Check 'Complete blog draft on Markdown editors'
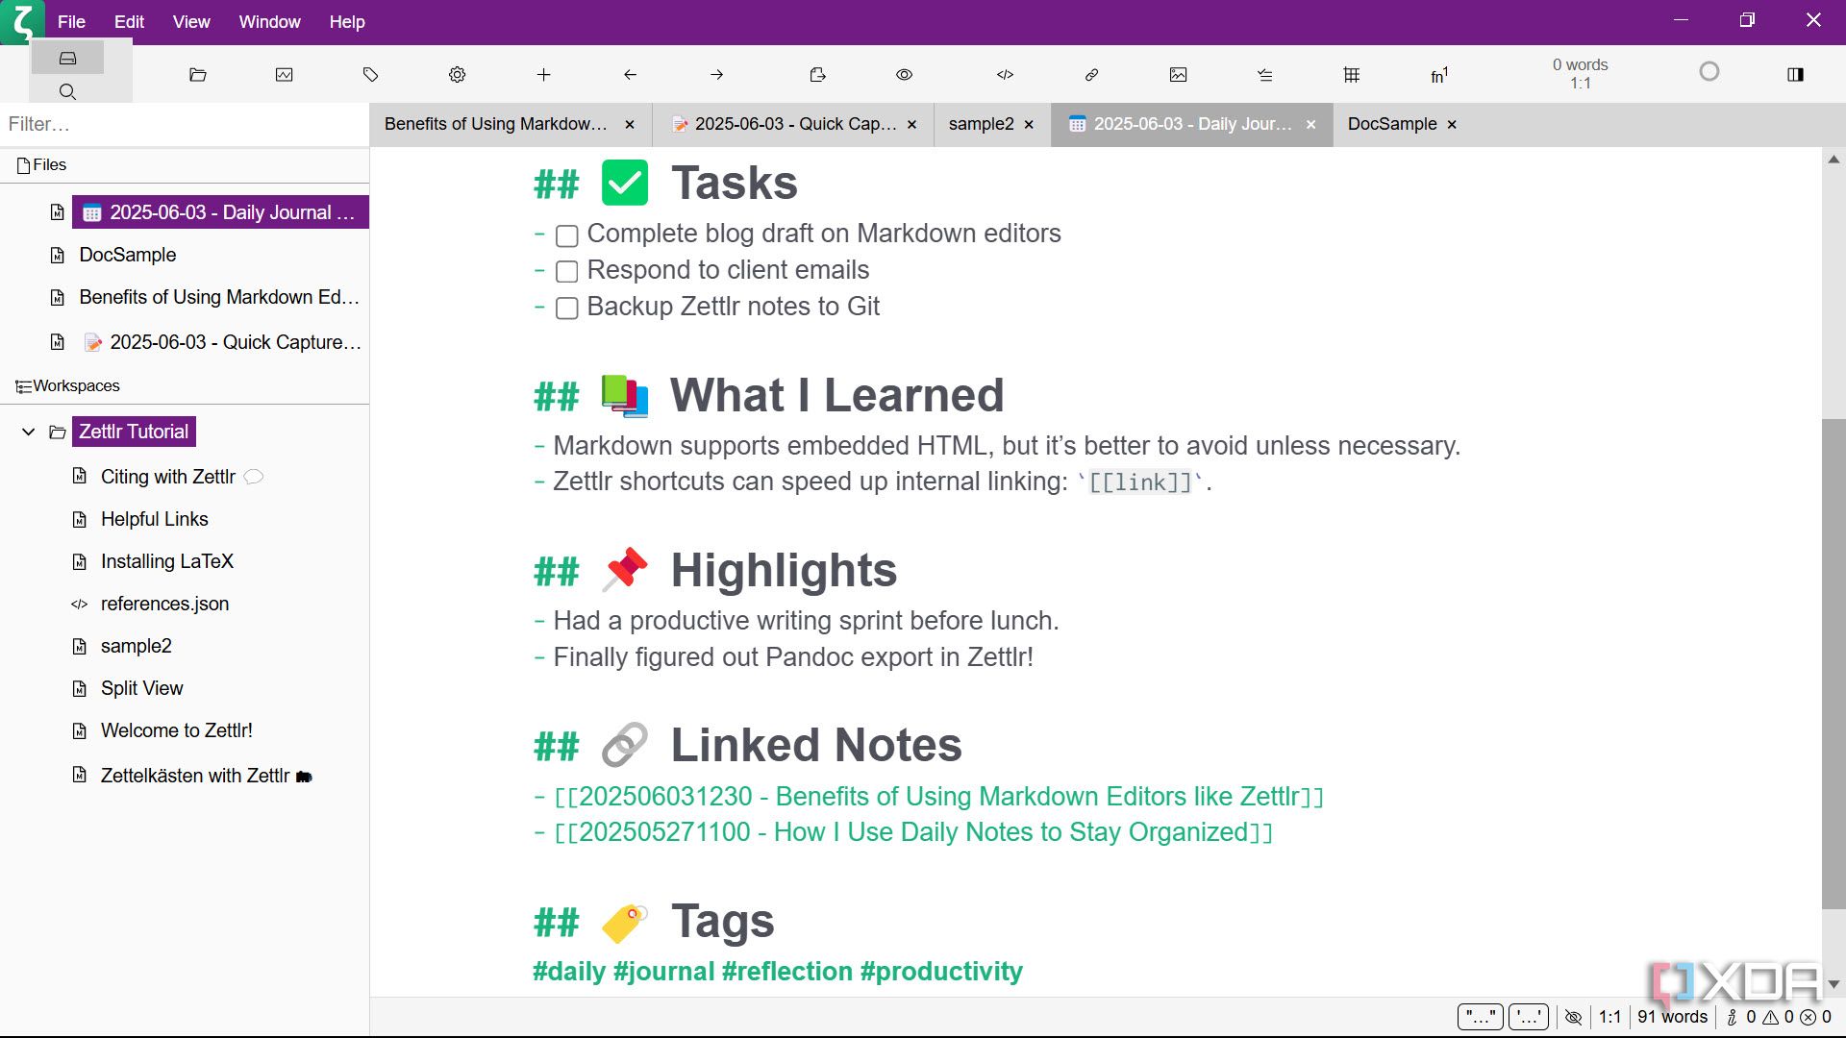This screenshot has width=1846, height=1038. tap(567, 235)
